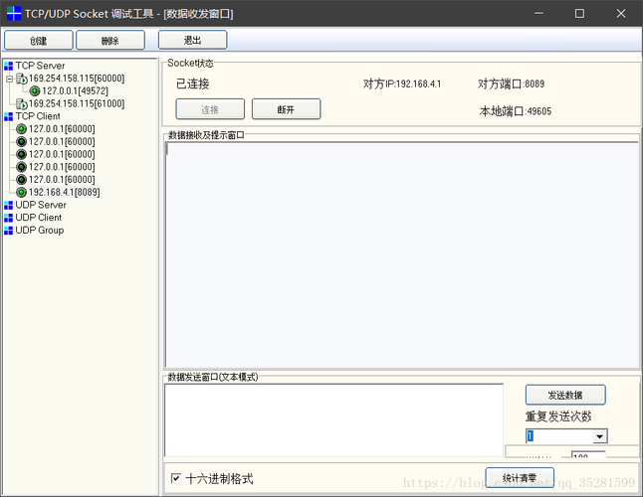Select the TCP Client category icon

[8, 116]
